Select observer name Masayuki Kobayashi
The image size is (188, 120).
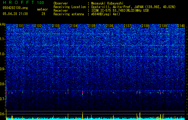tap(107, 3)
